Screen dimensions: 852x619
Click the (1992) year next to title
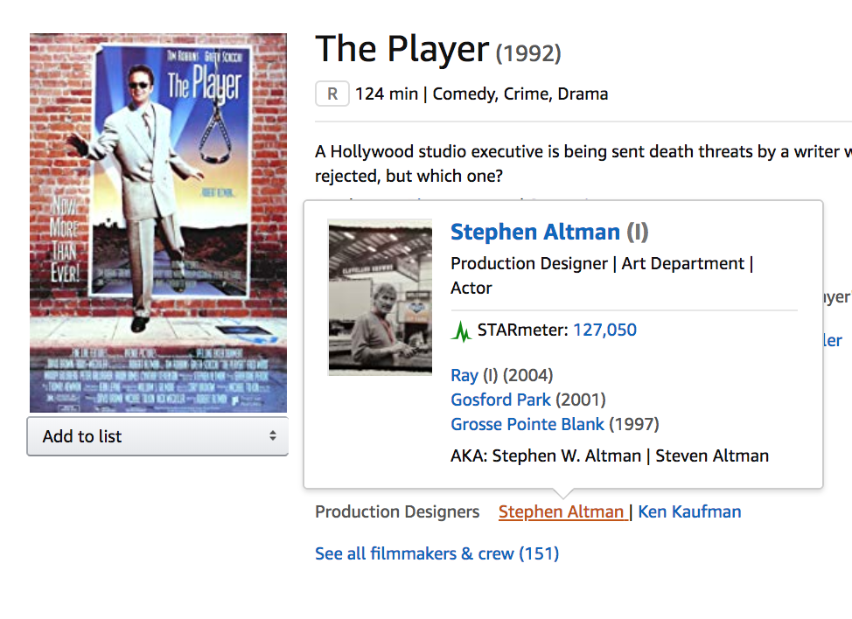tap(528, 53)
